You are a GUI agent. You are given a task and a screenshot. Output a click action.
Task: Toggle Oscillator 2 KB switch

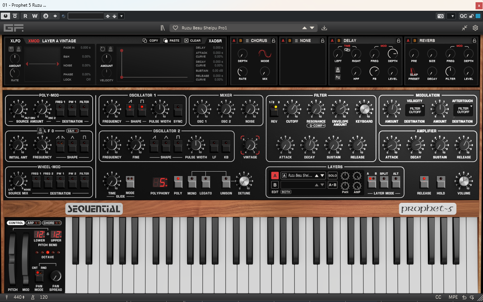click(x=226, y=146)
